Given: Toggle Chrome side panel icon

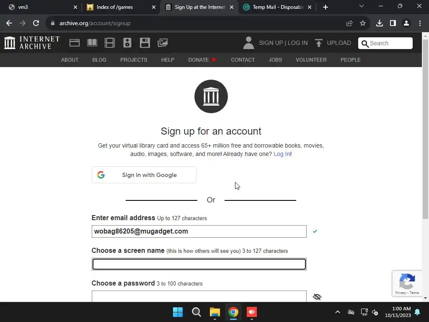Looking at the screenshot, I should 393,23.
